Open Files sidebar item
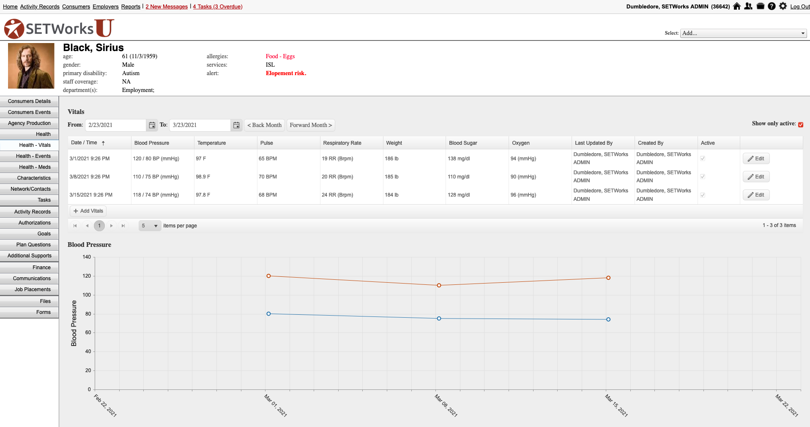 29,301
